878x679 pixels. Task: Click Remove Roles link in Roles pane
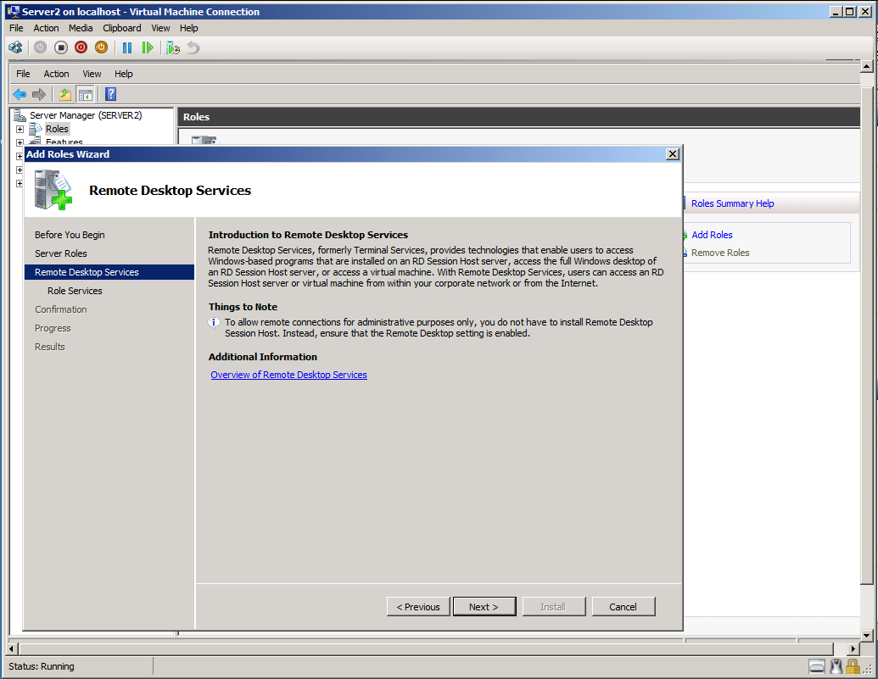point(720,253)
